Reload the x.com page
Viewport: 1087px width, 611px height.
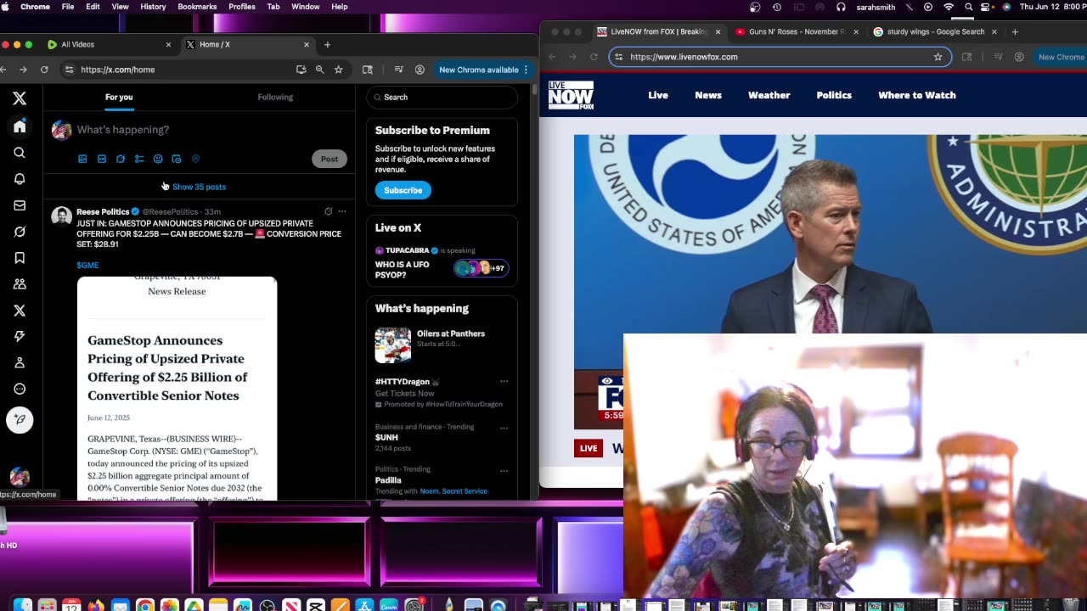(x=44, y=70)
